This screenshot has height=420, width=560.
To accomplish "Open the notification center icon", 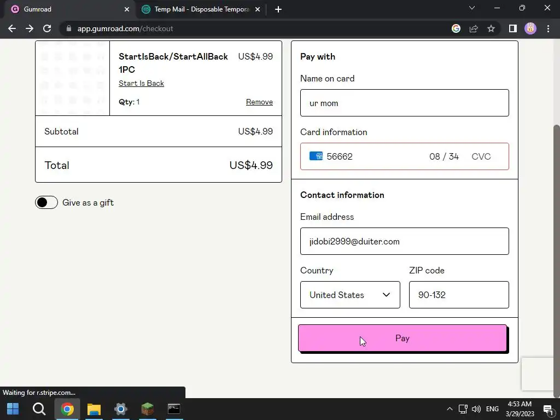I will pyautogui.click(x=548, y=409).
